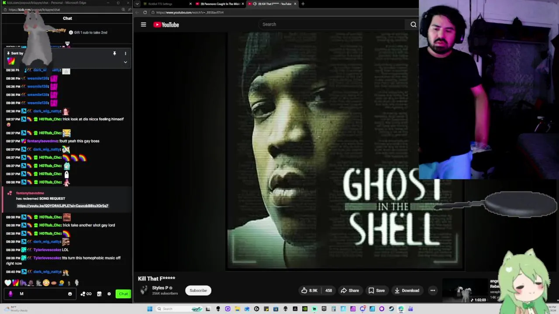Viewport: 559px width, 314px height.
Task: Open more actions ellipsis under video
Action: (x=432, y=290)
